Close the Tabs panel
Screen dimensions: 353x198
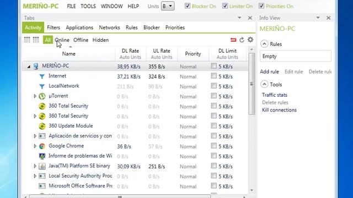tap(250, 18)
